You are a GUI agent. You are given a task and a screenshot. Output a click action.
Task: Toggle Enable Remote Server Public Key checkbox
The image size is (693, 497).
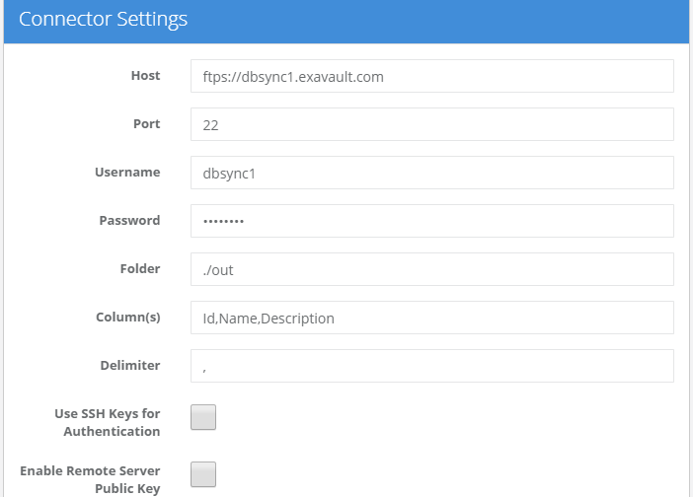(203, 474)
